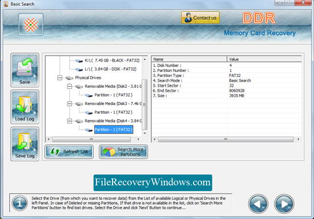The width and height of the screenshot is (314, 219).
Task: Click the Disk3 removable media icon
Action: tap(79, 104)
